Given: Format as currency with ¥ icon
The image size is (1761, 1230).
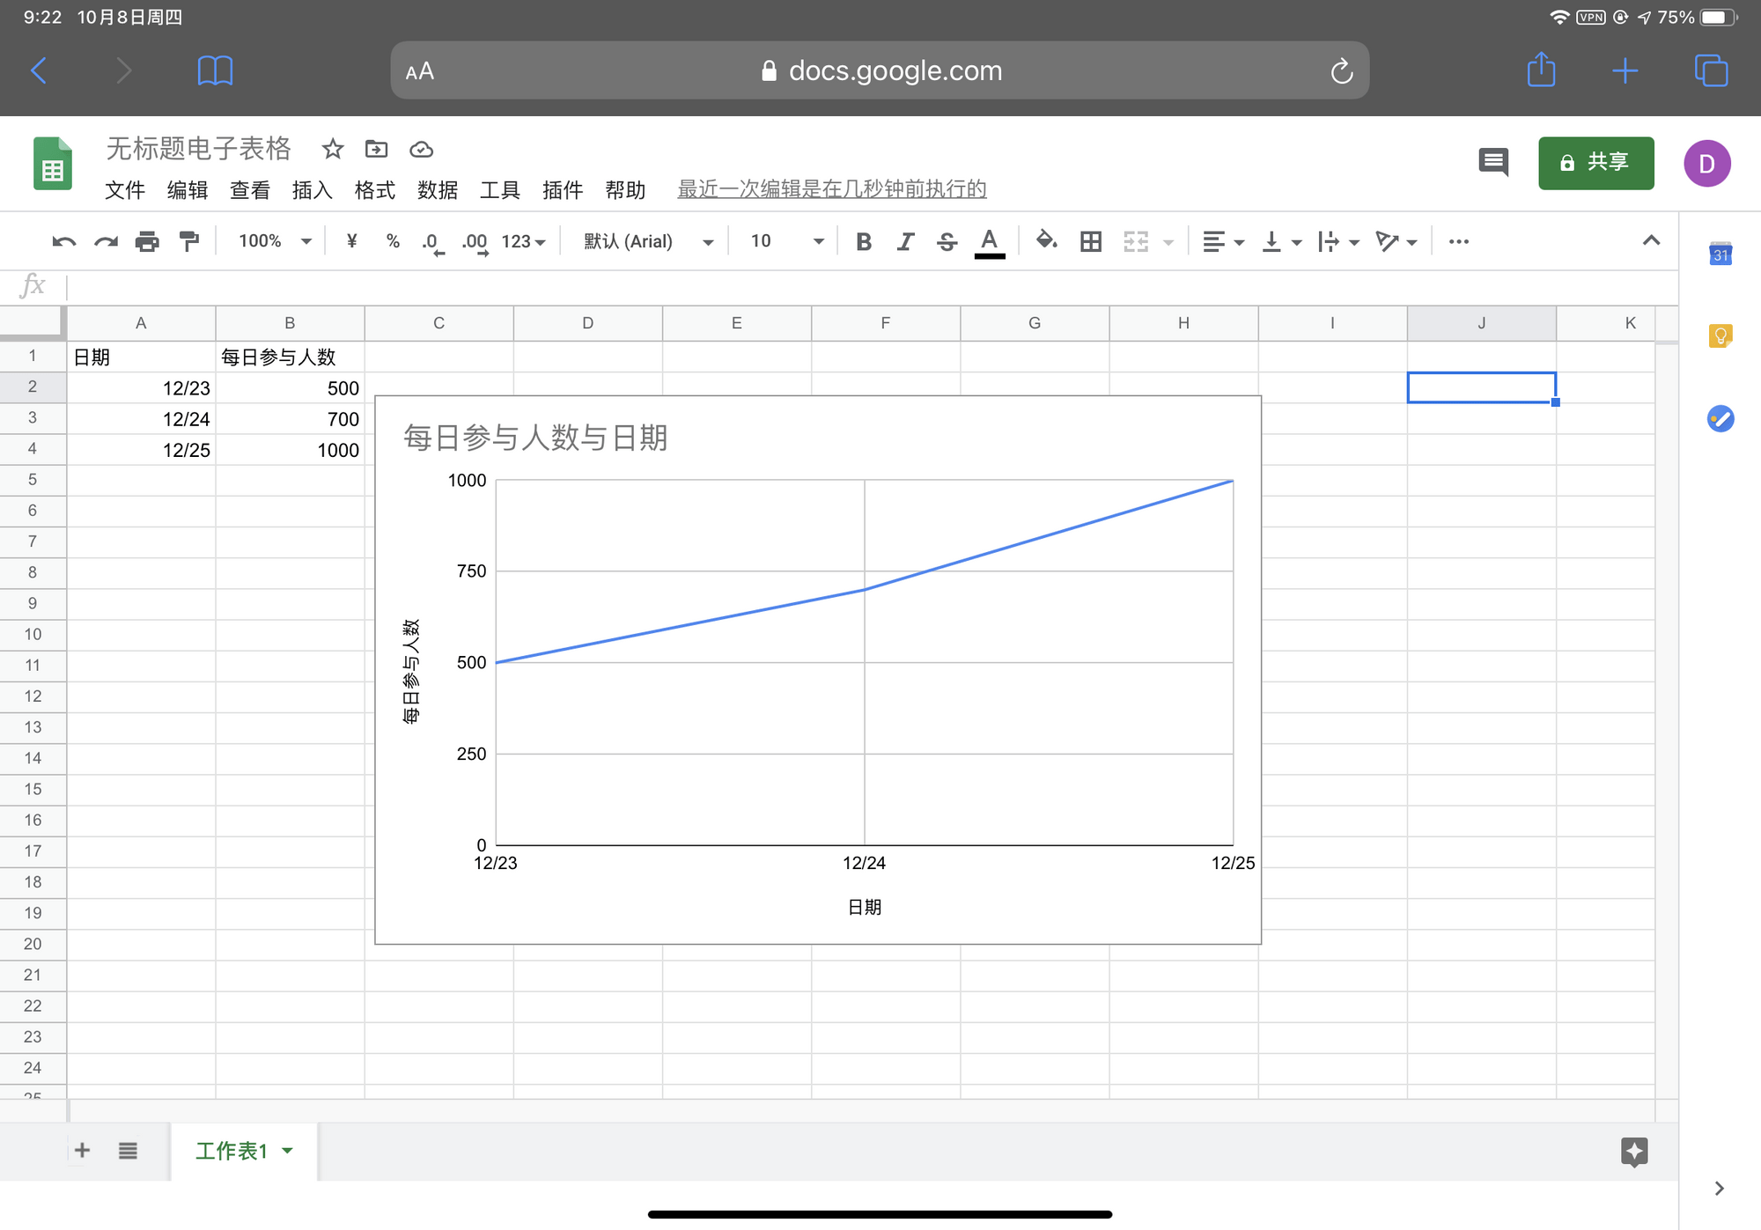Looking at the screenshot, I should pos(351,241).
